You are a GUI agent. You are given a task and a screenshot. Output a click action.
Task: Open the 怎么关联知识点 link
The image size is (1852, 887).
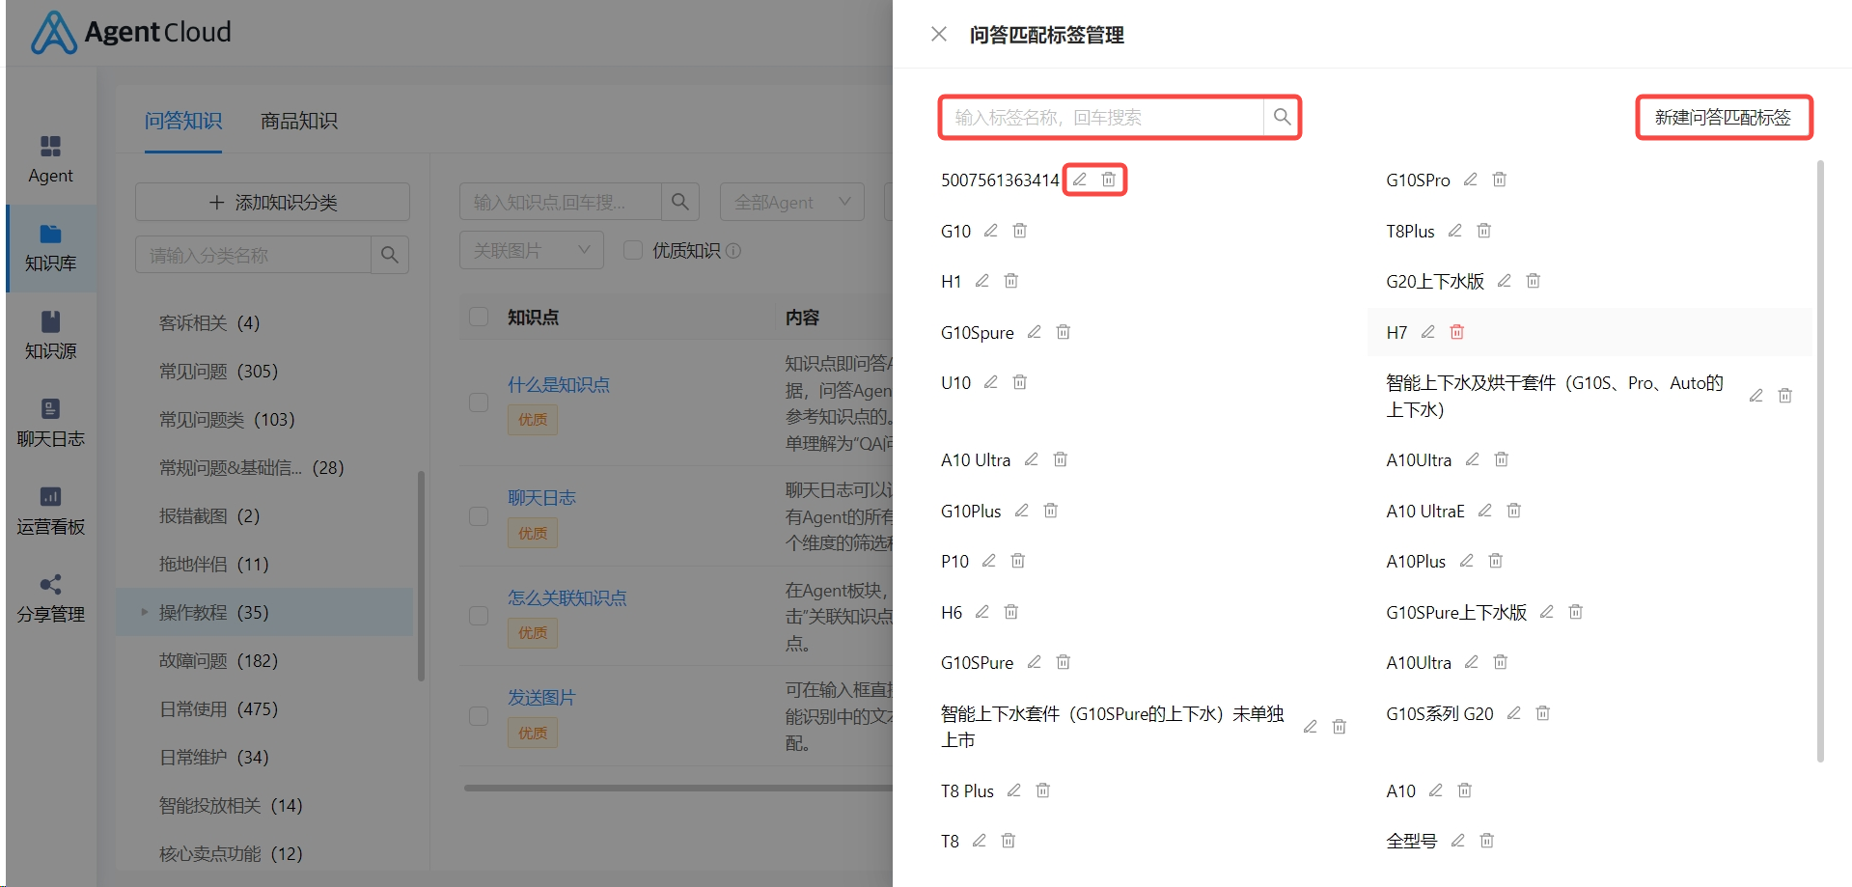(567, 597)
